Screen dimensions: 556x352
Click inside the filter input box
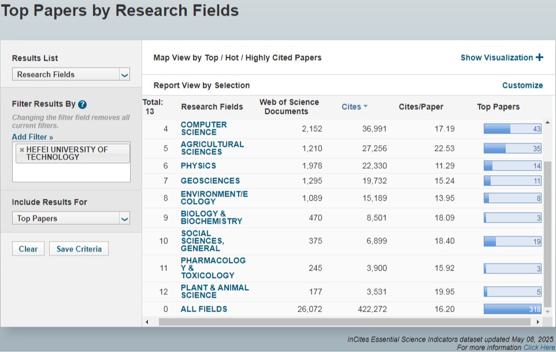pyautogui.click(x=71, y=173)
